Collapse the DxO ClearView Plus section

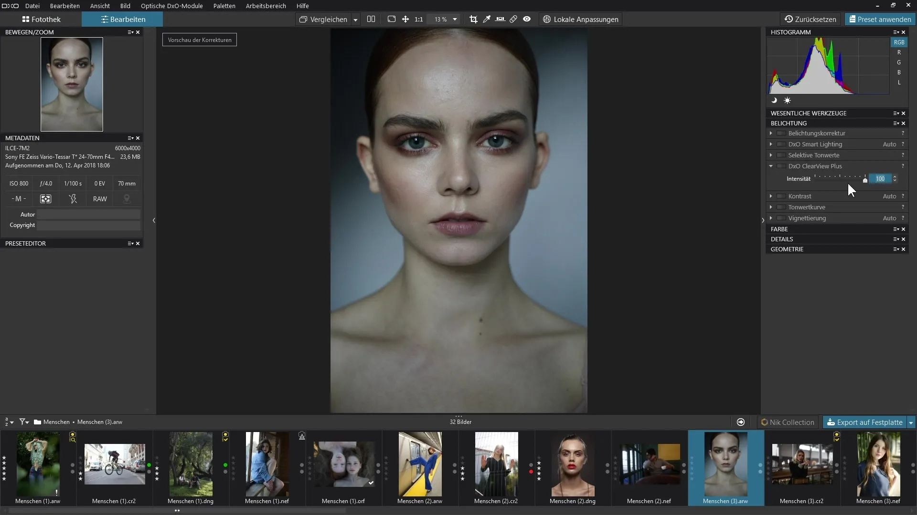[771, 166]
